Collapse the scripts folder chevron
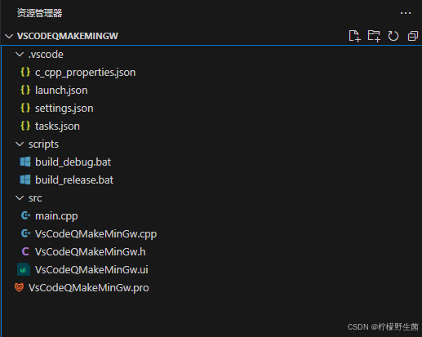Screen dimensions: 422x337 [20, 144]
